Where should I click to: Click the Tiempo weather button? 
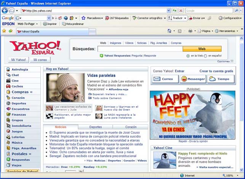pos(221,79)
